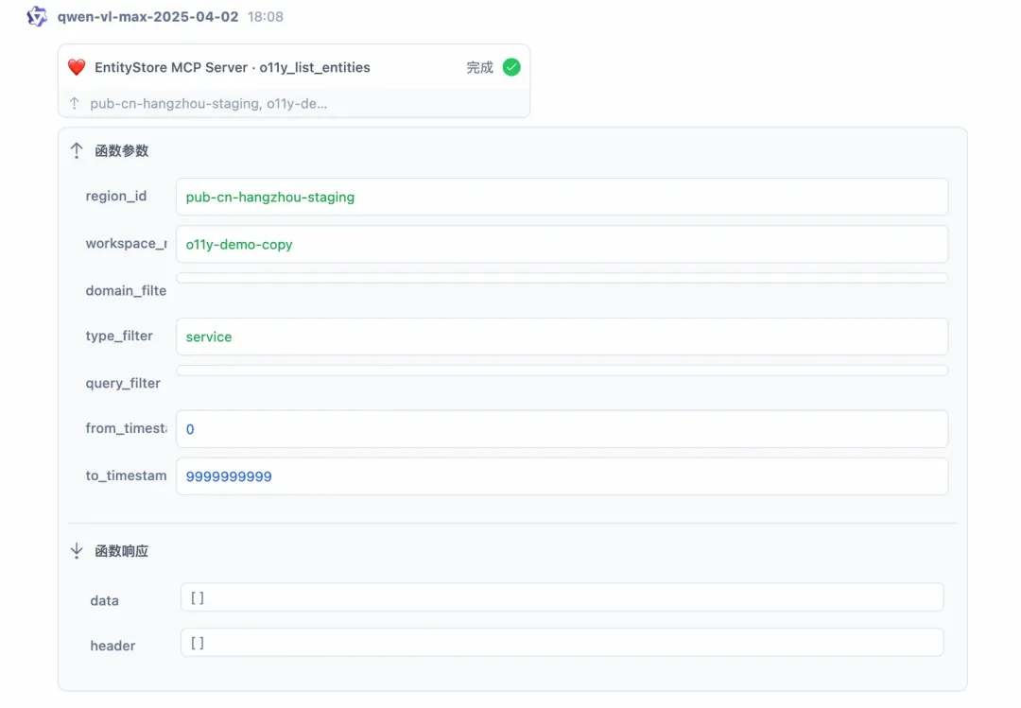Click the workspace name field o11y-demo-copy
The width and height of the screenshot is (1021, 708).
[x=562, y=244]
